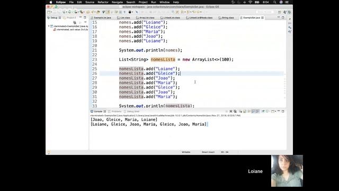Switch to the ExemploList.java editor tab

102,18
